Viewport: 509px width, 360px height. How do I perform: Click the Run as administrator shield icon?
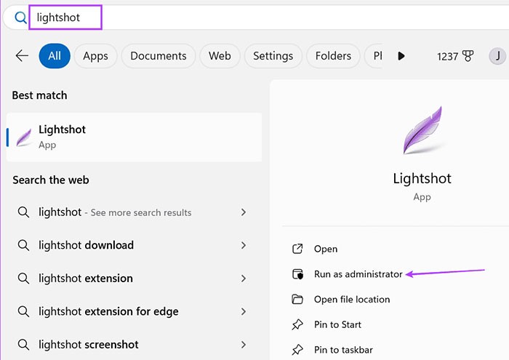pos(297,274)
